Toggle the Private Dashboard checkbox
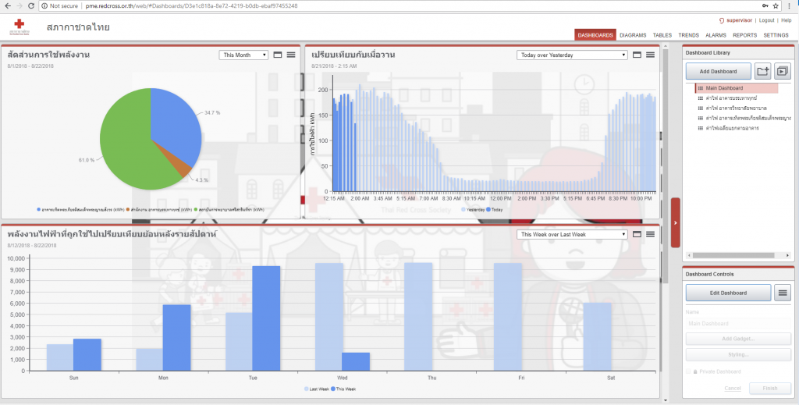The height and width of the screenshot is (405, 799). 687,371
